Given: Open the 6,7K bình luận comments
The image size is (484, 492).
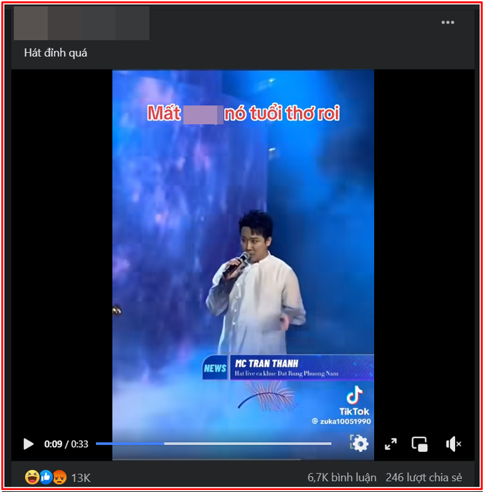Looking at the screenshot, I should pos(342,477).
